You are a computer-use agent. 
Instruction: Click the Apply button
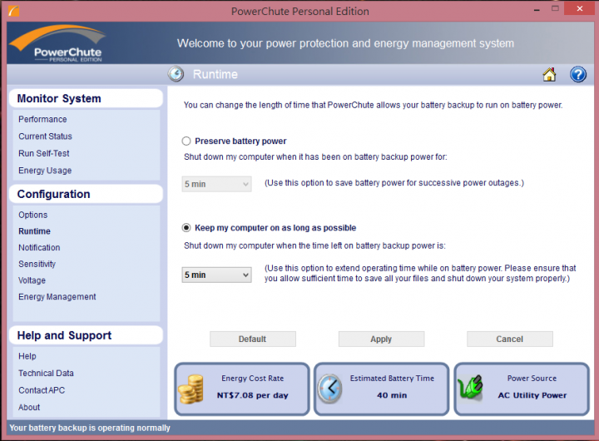[x=381, y=339]
